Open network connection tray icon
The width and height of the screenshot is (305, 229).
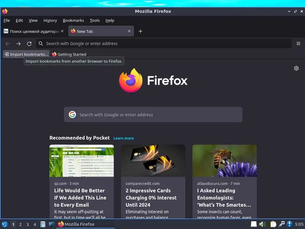tap(281, 224)
